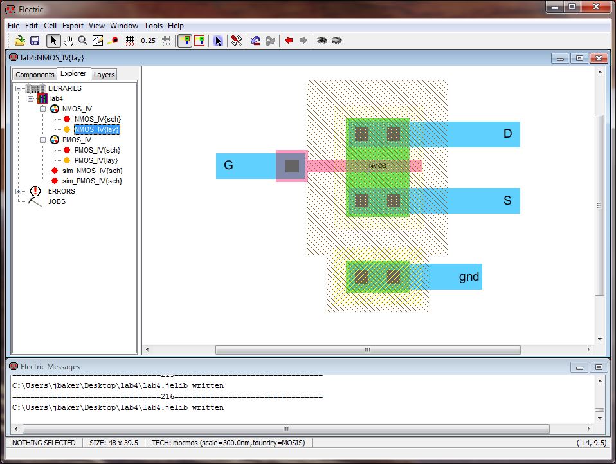The height and width of the screenshot is (464, 616).
Task: Click the Preferences tools icon in toolbar
Action: pos(236,41)
